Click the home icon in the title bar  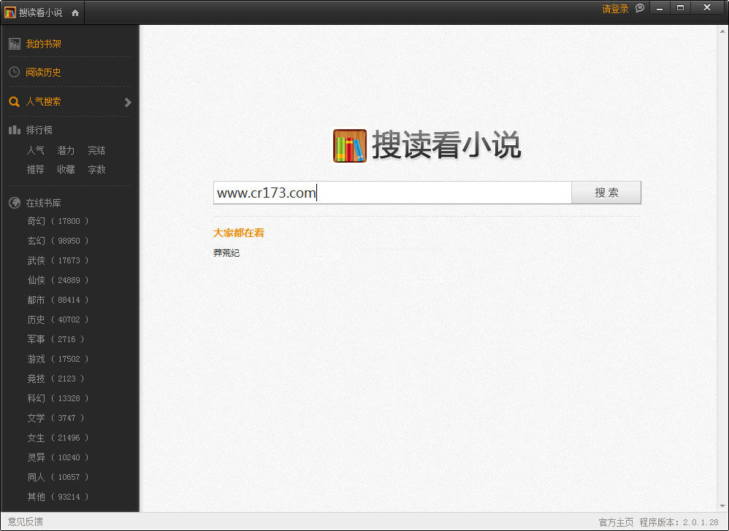pyautogui.click(x=75, y=12)
